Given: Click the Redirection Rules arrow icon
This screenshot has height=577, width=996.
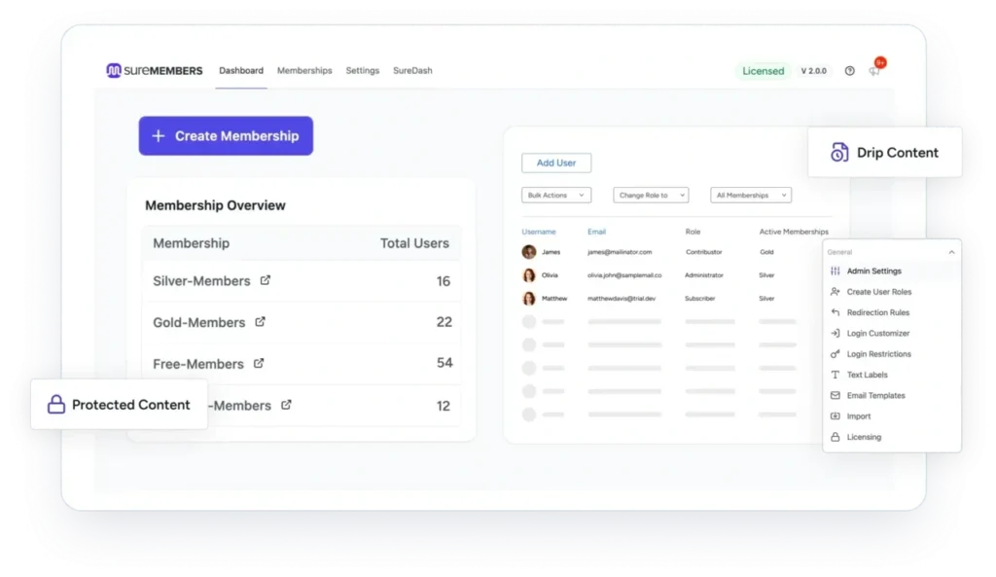Looking at the screenshot, I should (x=836, y=312).
